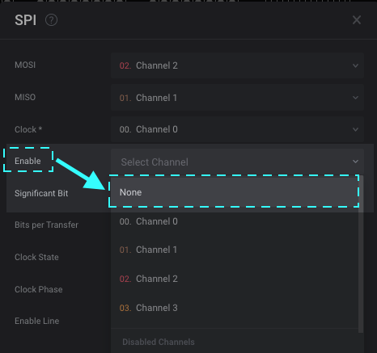Click the Clock Phase label
Screen dimensions: 377x353
pos(39,289)
